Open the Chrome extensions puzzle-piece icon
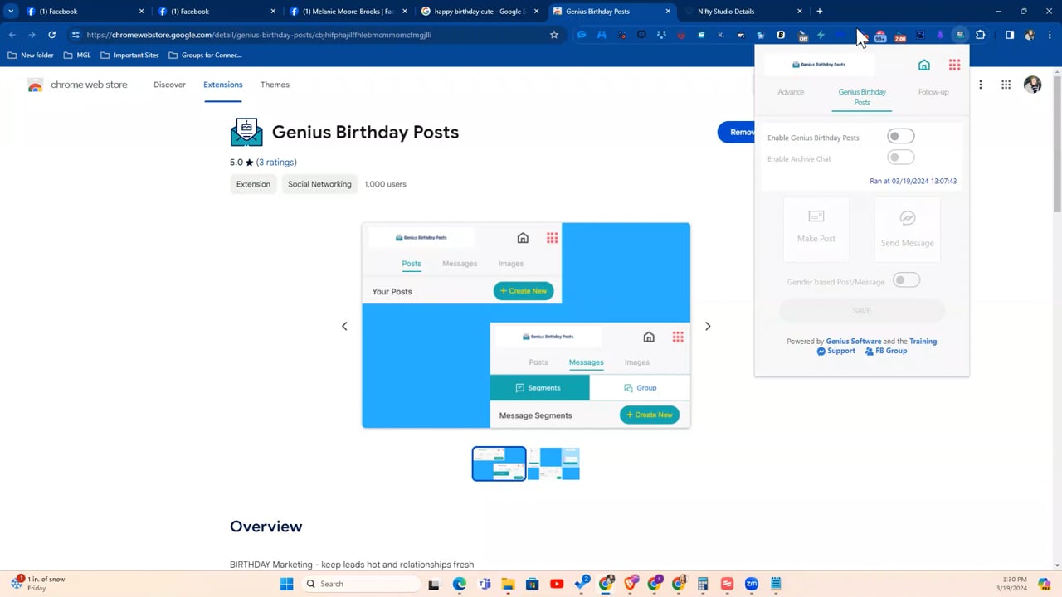This screenshot has height=597, width=1062. click(x=980, y=35)
